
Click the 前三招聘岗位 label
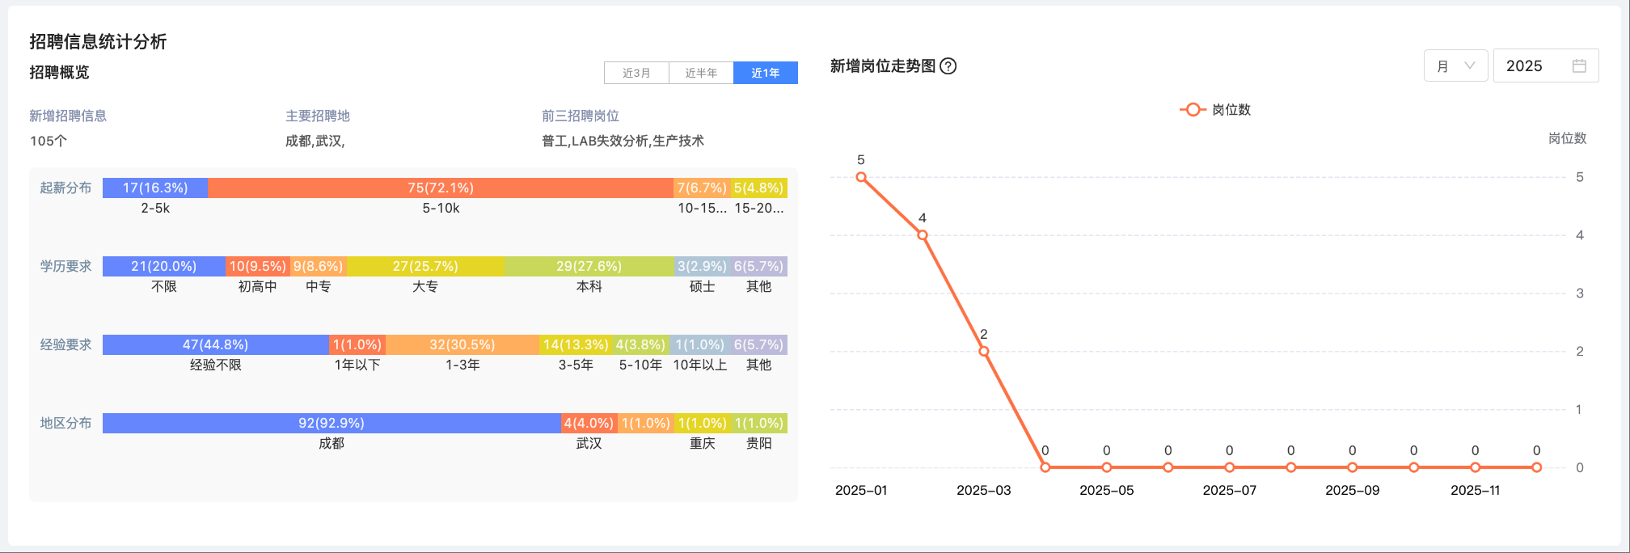click(581, 116)
